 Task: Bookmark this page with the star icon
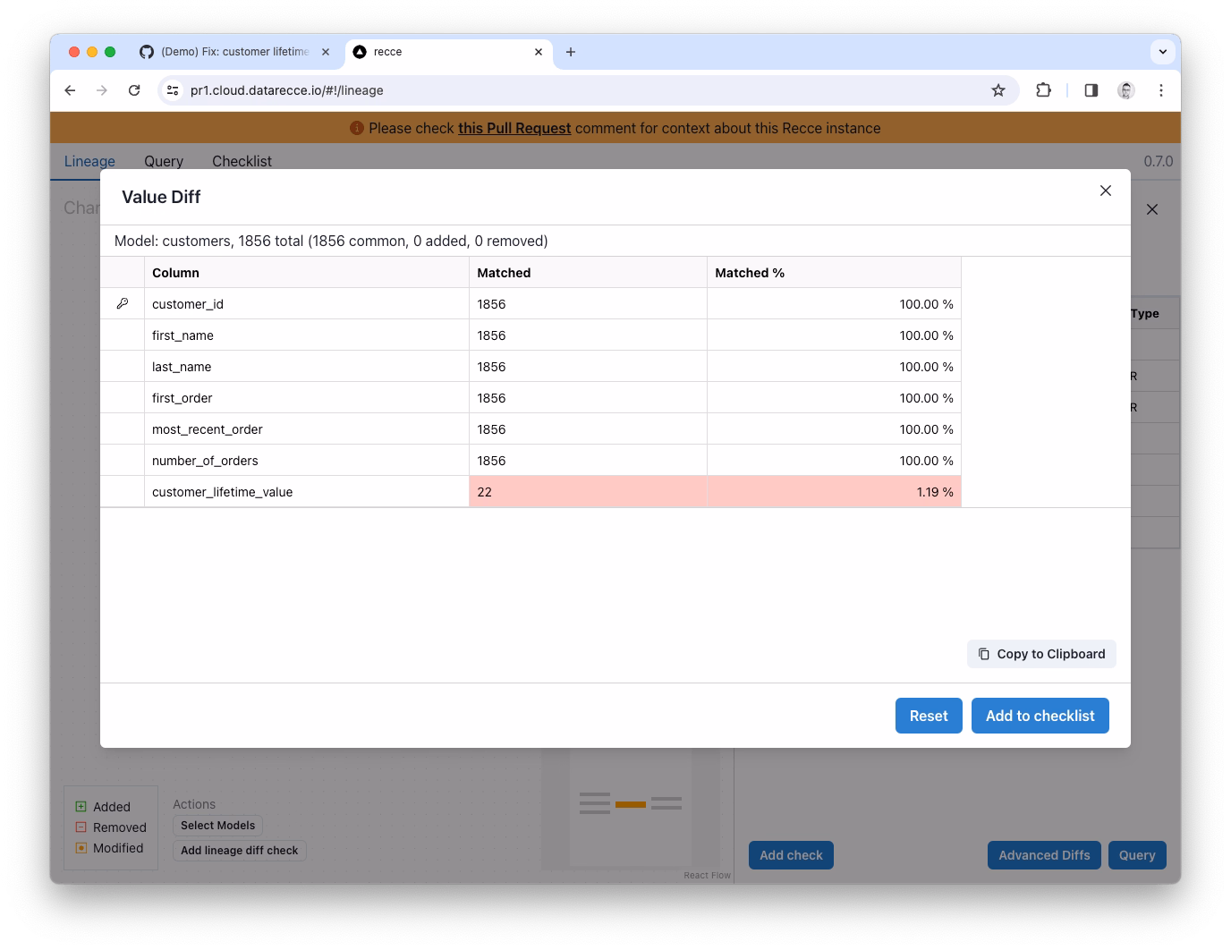tap(998, 90)
